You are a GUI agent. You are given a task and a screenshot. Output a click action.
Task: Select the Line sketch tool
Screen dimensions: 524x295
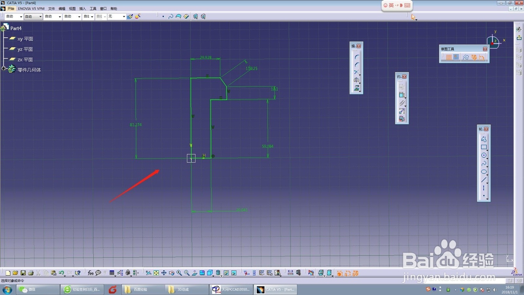(x=484, y=180)
